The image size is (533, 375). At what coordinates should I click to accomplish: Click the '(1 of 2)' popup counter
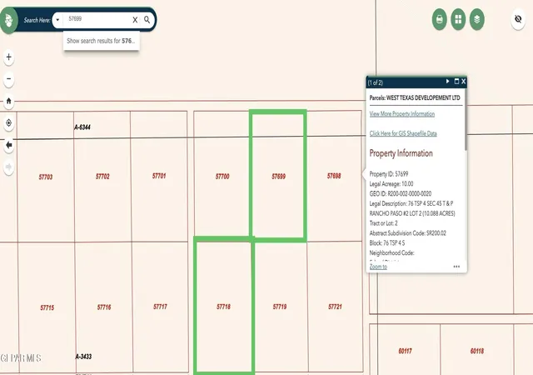pyautogui.click(x=376, y=82)
